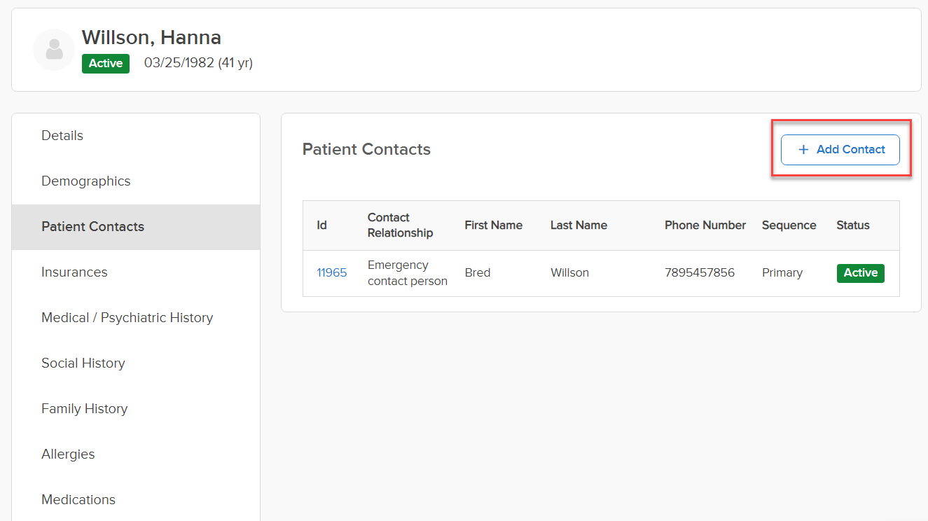The width and height of the screenshot is (928, 521).
Task: Select the Patient Contacts sidebar item
Action: 136,227
